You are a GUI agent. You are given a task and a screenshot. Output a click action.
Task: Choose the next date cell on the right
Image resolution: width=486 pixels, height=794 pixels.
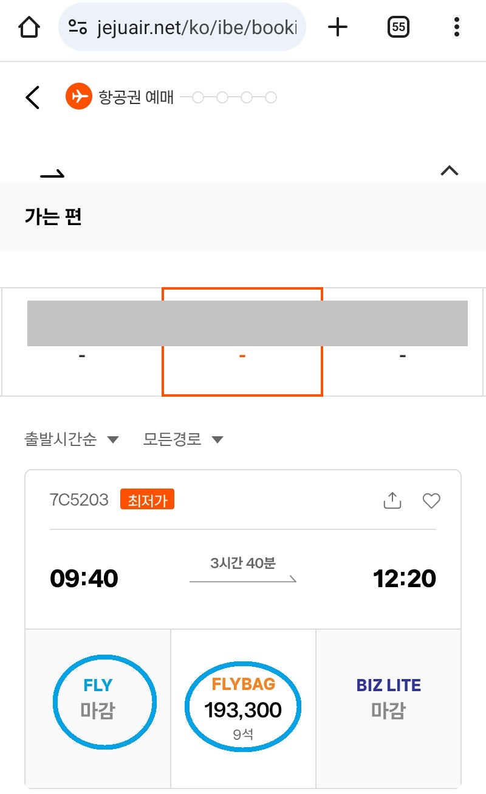click(x=403, y=342)
